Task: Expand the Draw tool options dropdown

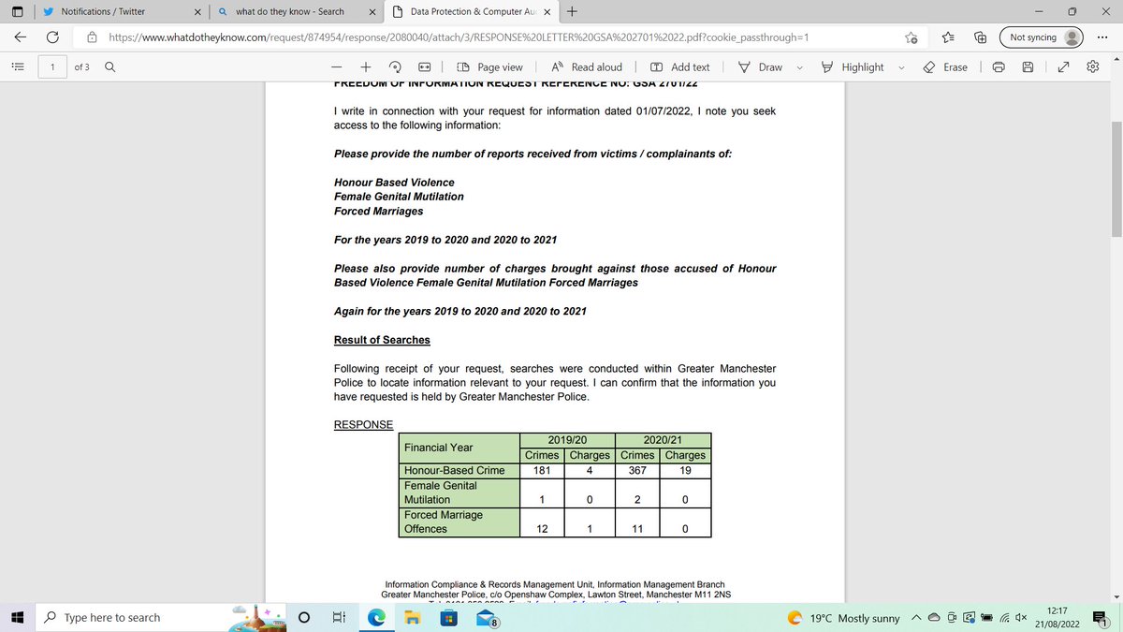Action: point(799,67)
